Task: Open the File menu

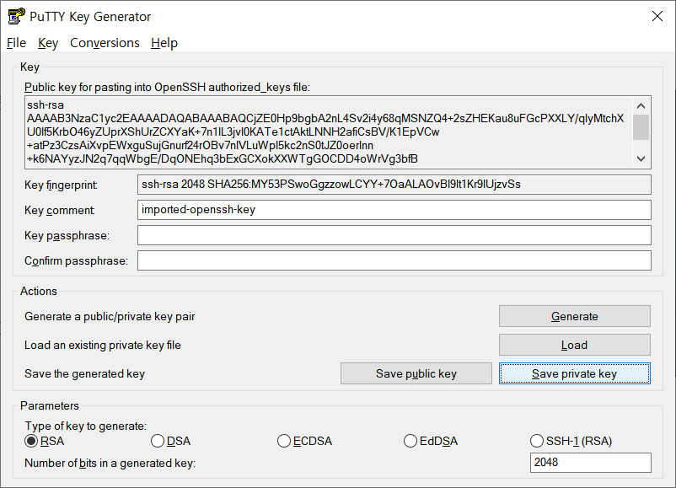Action: pyautogui.click(x=16, y=43)
